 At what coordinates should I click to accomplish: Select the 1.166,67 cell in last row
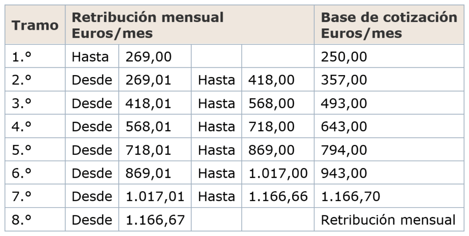pyautogui.click(x=155, y=220)
